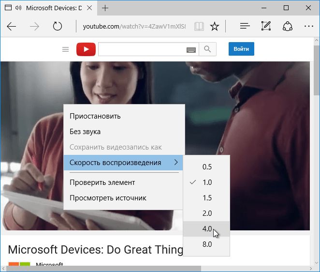Choose Без звука to mute video
Viewport: 320px width, 272px height.
[x=85, y=132]
